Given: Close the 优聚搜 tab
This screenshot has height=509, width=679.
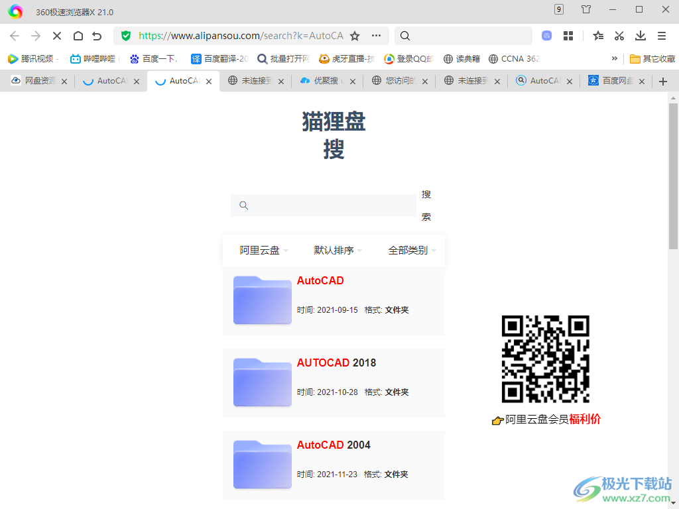Looking at the screenshot, I should click(x=353, y=82).
